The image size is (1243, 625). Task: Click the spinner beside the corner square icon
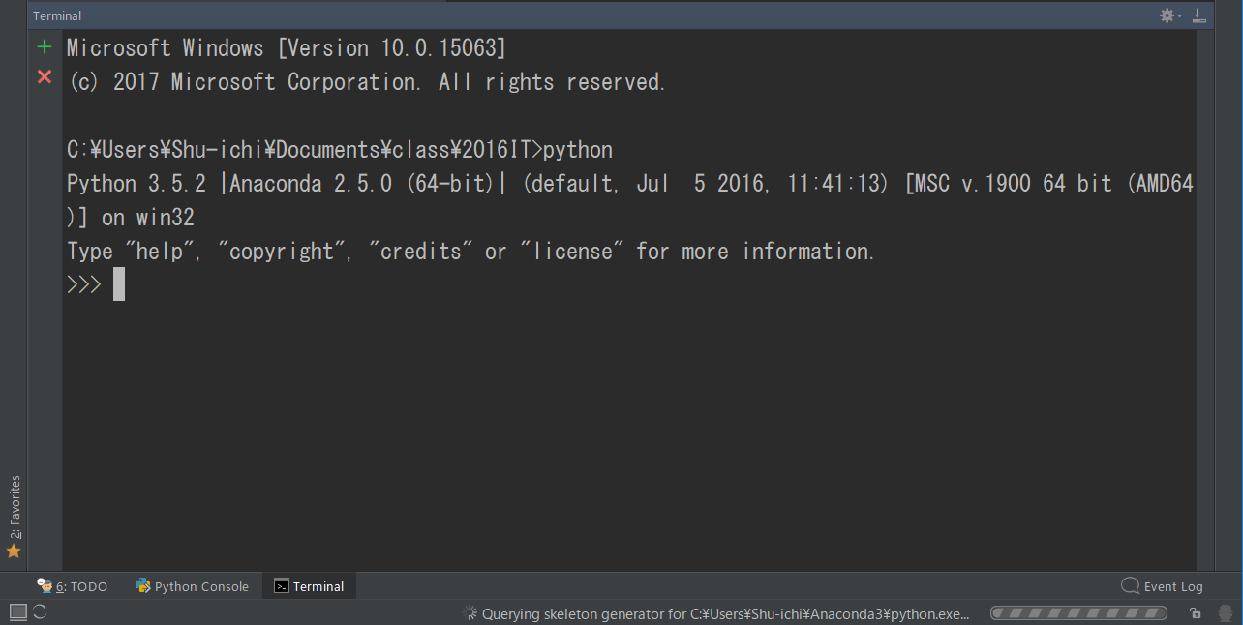click(x=41, y=611)
